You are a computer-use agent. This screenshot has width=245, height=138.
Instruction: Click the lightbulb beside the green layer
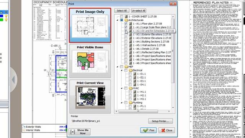[6, 20]
